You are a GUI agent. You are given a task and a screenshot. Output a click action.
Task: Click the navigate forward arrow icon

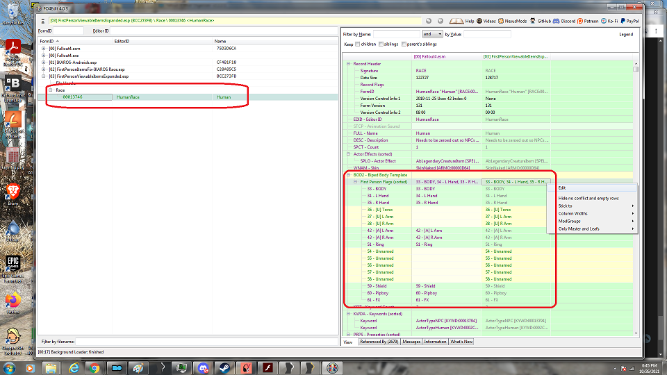click(x=440, y=21)
